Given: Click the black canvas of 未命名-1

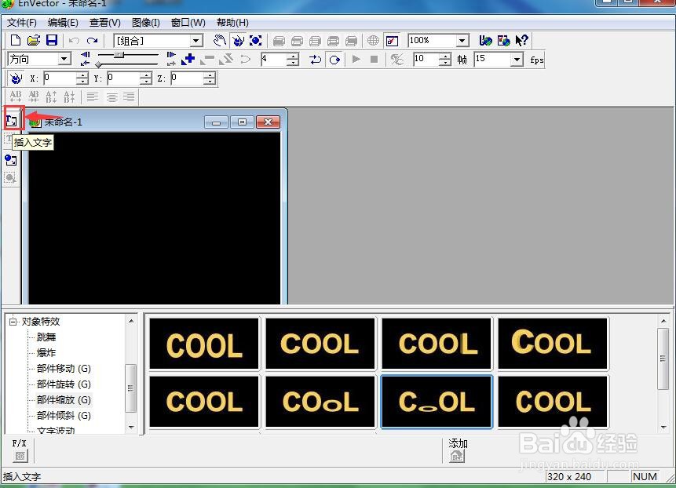Looking at the screenshot, I should coord(154,218).
